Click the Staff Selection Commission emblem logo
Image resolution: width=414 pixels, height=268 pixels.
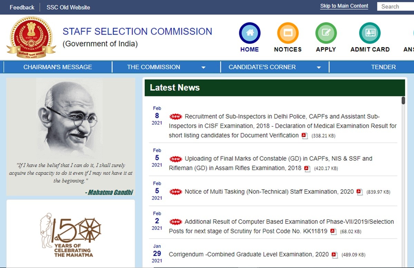pyautogui.click(x=31, y=37)
